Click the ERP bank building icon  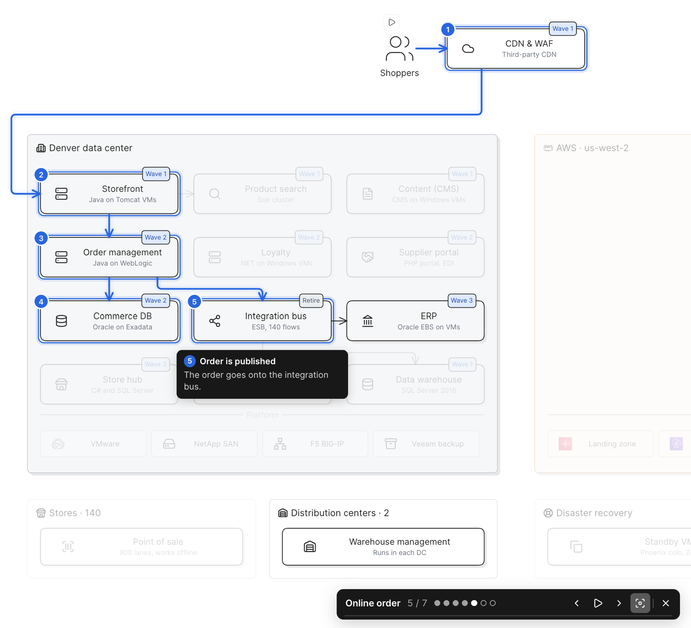click(x=368, y=321)
